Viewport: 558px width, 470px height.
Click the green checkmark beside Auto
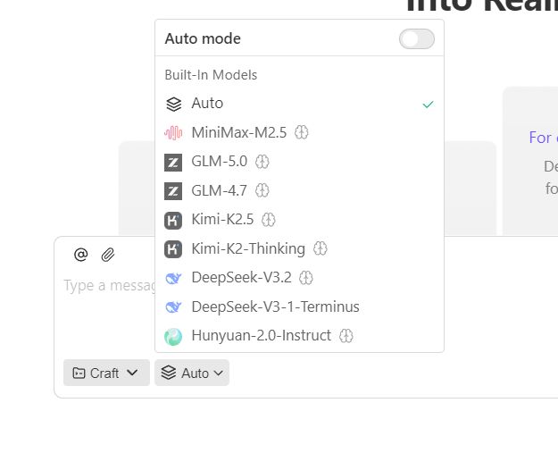click(x=428, y=105)
